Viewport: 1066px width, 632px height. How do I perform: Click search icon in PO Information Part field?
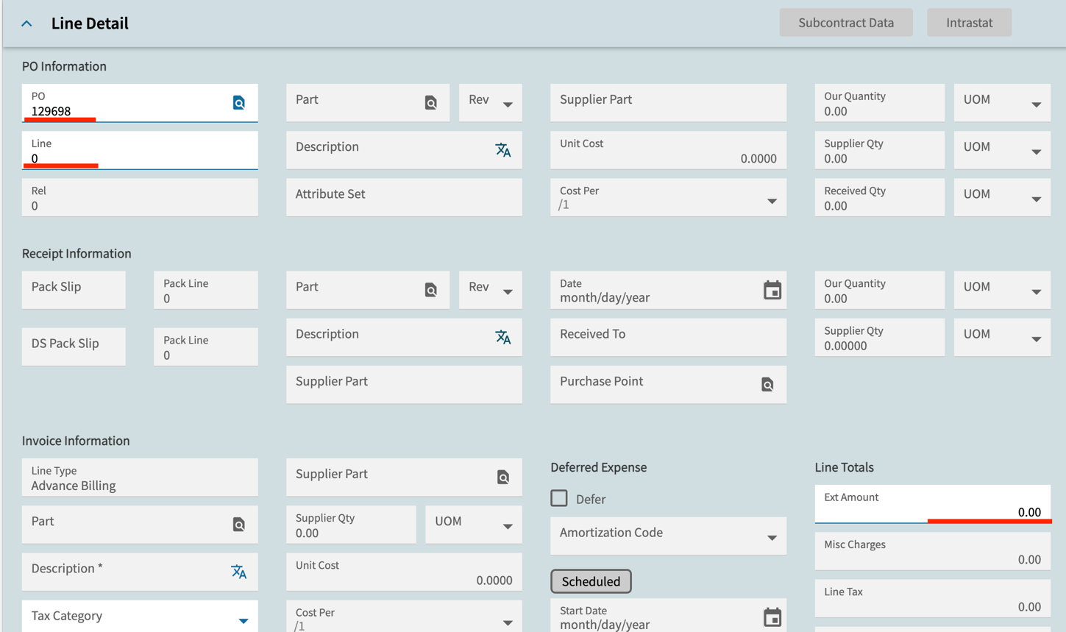[x=431, y=103]
